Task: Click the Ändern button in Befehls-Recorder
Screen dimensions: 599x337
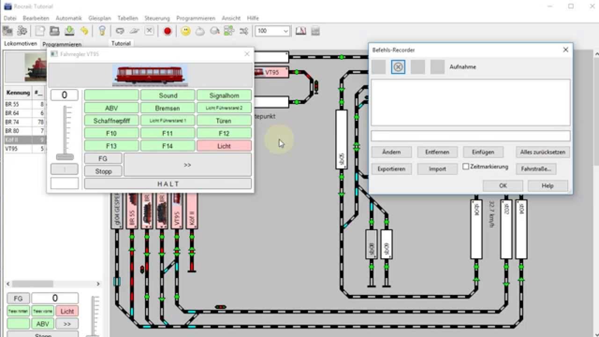Action: click(x=391, y=152)
